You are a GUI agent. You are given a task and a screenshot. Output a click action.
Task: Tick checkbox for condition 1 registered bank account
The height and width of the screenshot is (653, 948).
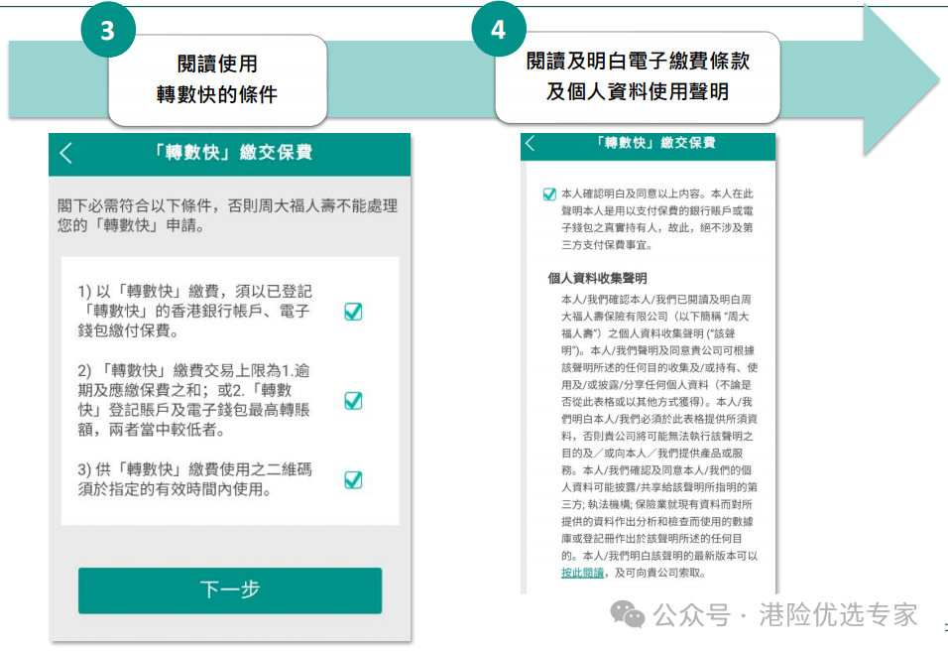click(353, 311)
